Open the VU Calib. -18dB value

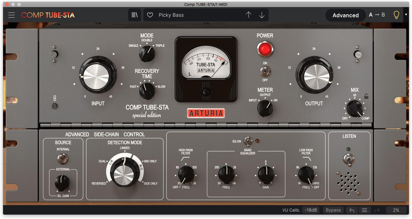311,210
